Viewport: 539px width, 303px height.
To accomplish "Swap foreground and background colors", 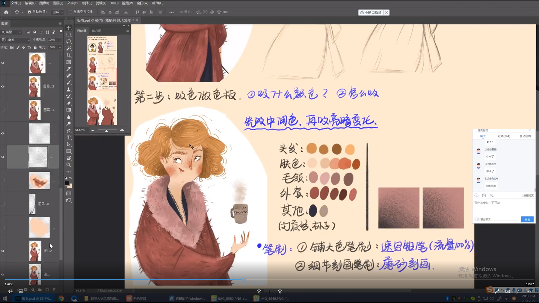I will (x=70, y=178).
